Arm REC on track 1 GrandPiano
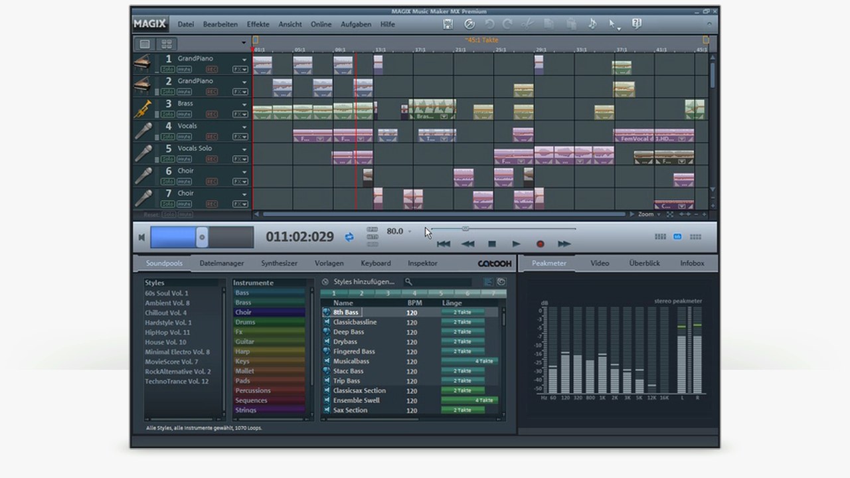The image size is (850, 478). 212,69
